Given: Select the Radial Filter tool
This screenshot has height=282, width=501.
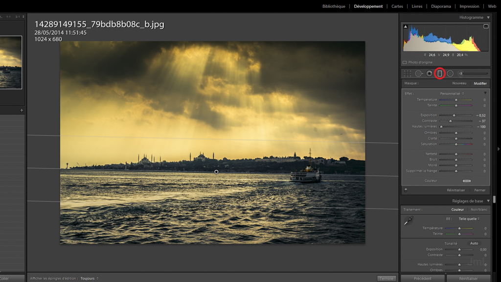Looking at the screenshot, I should click(x=450, y=73).
